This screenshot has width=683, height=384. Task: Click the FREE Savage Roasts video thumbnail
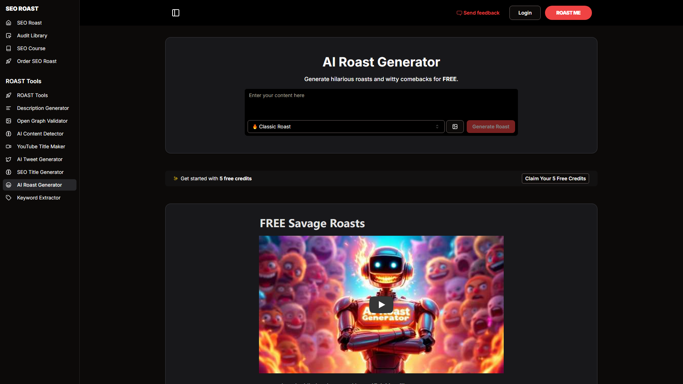381,304
